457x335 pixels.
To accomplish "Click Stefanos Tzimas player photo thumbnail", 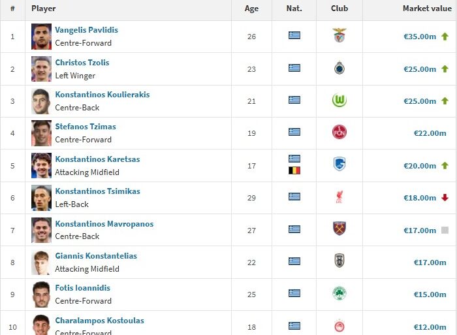I will point(41,133).
